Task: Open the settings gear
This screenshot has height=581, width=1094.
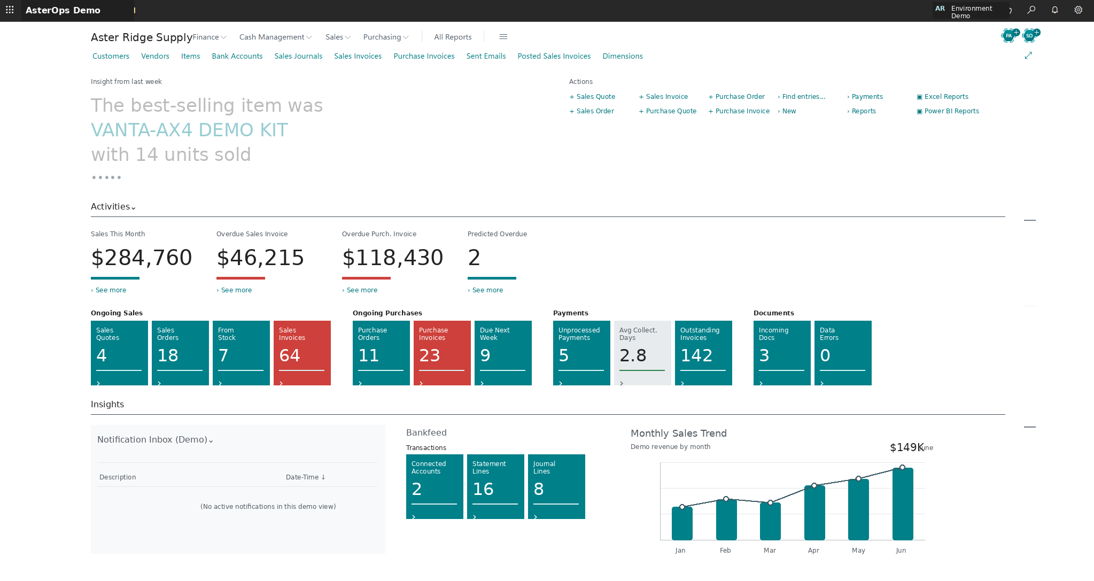Action: (1079, 10)
